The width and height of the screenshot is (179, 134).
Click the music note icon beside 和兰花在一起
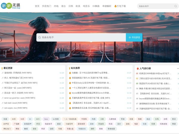[3, 88]
